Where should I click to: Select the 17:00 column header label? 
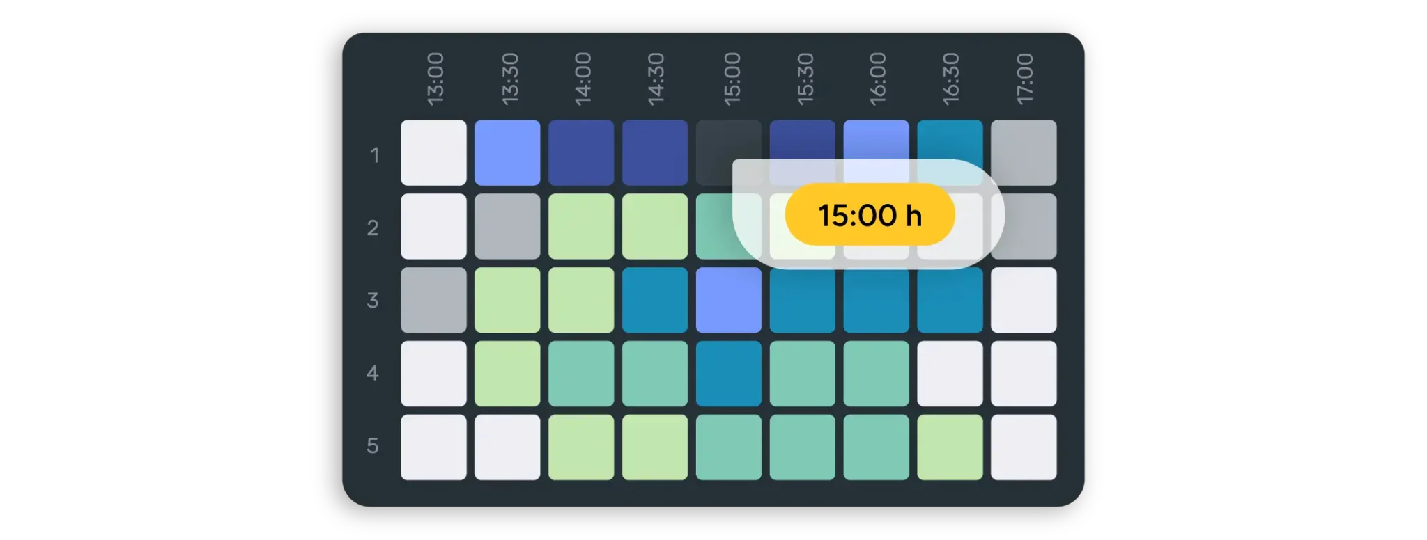coord(1024,79)
